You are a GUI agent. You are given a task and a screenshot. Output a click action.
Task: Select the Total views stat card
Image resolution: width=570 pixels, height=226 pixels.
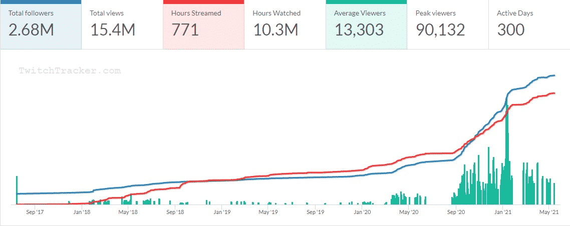(122, 24)
